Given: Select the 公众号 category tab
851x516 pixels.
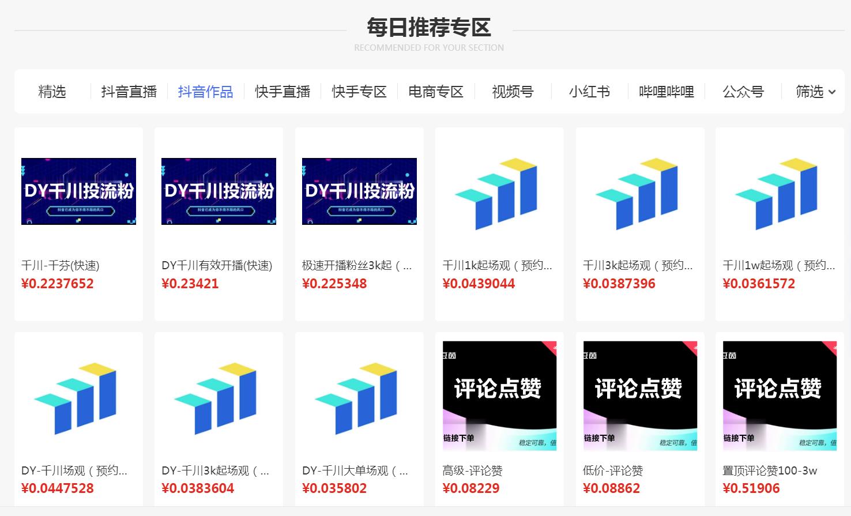Looking at the screenshot, I should pos(743,91).
